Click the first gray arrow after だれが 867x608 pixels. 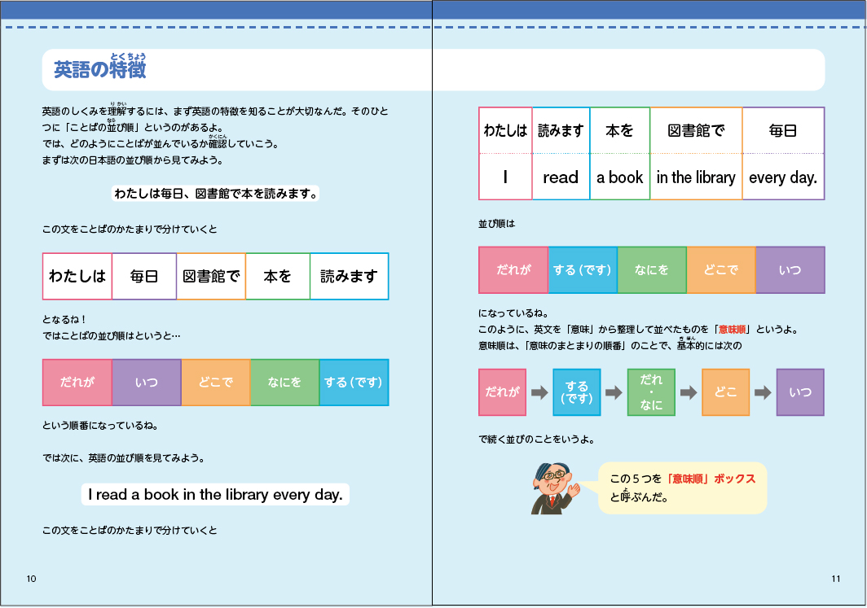[539, 392]
